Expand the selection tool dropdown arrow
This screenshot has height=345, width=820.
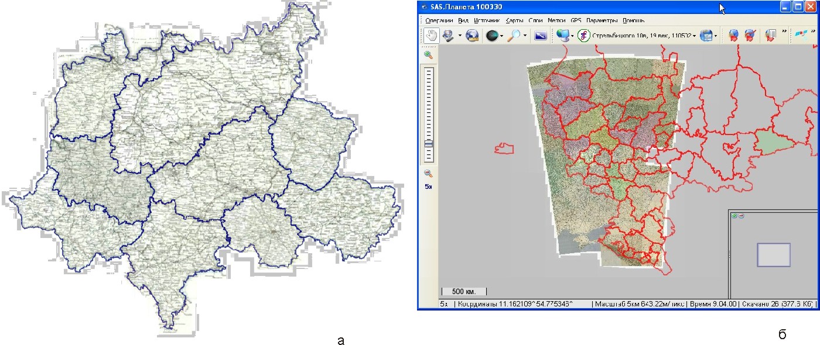coord(460,36)
